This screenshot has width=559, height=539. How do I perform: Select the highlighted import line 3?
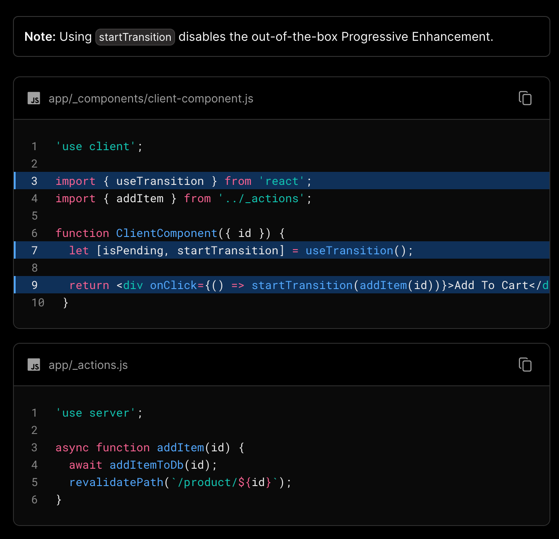tap(182, 181)
